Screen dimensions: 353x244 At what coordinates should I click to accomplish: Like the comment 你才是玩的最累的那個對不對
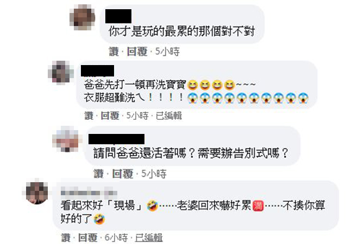point(114,52)
